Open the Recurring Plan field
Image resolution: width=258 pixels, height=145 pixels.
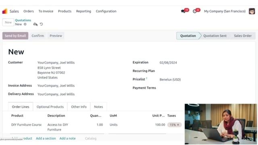[204, 71]
